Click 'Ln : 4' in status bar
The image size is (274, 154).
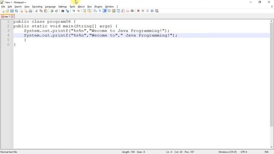point(169,152)
